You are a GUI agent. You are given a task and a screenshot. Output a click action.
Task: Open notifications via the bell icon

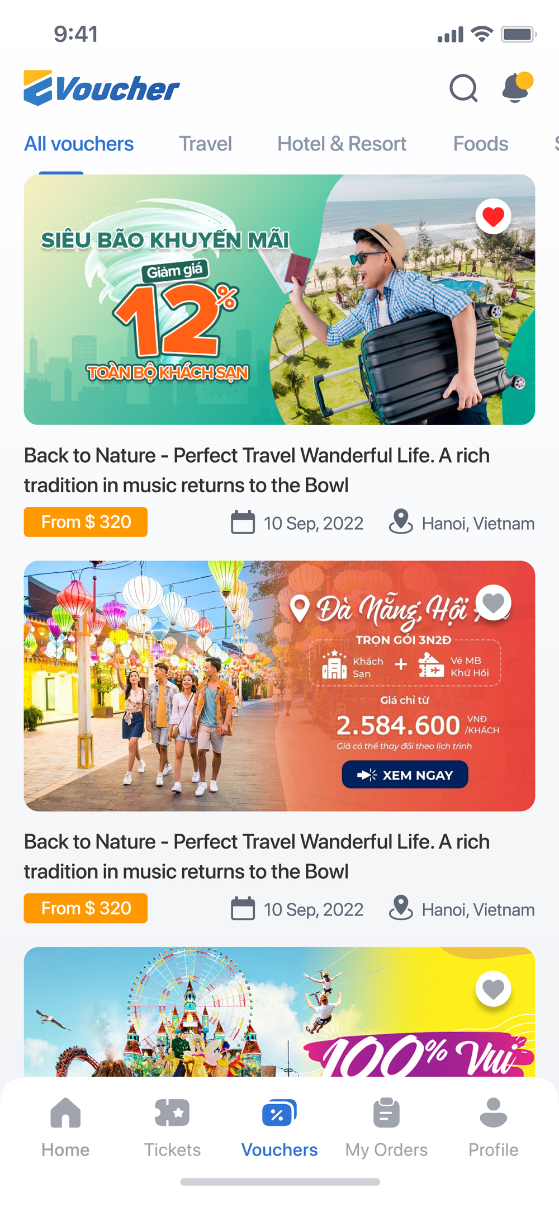coord(517,87)
